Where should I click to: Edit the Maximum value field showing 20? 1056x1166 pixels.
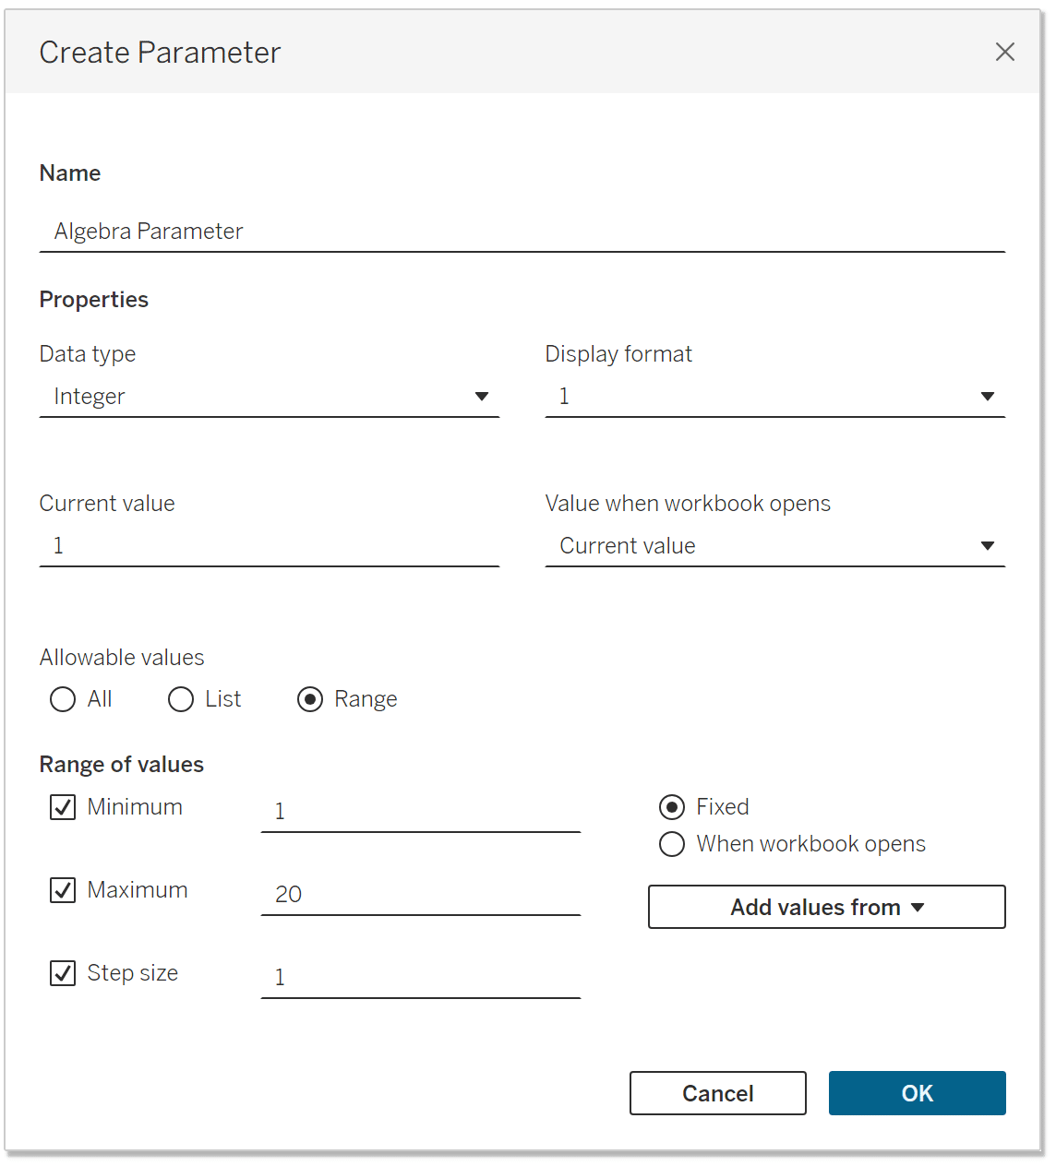coord(420,895)
